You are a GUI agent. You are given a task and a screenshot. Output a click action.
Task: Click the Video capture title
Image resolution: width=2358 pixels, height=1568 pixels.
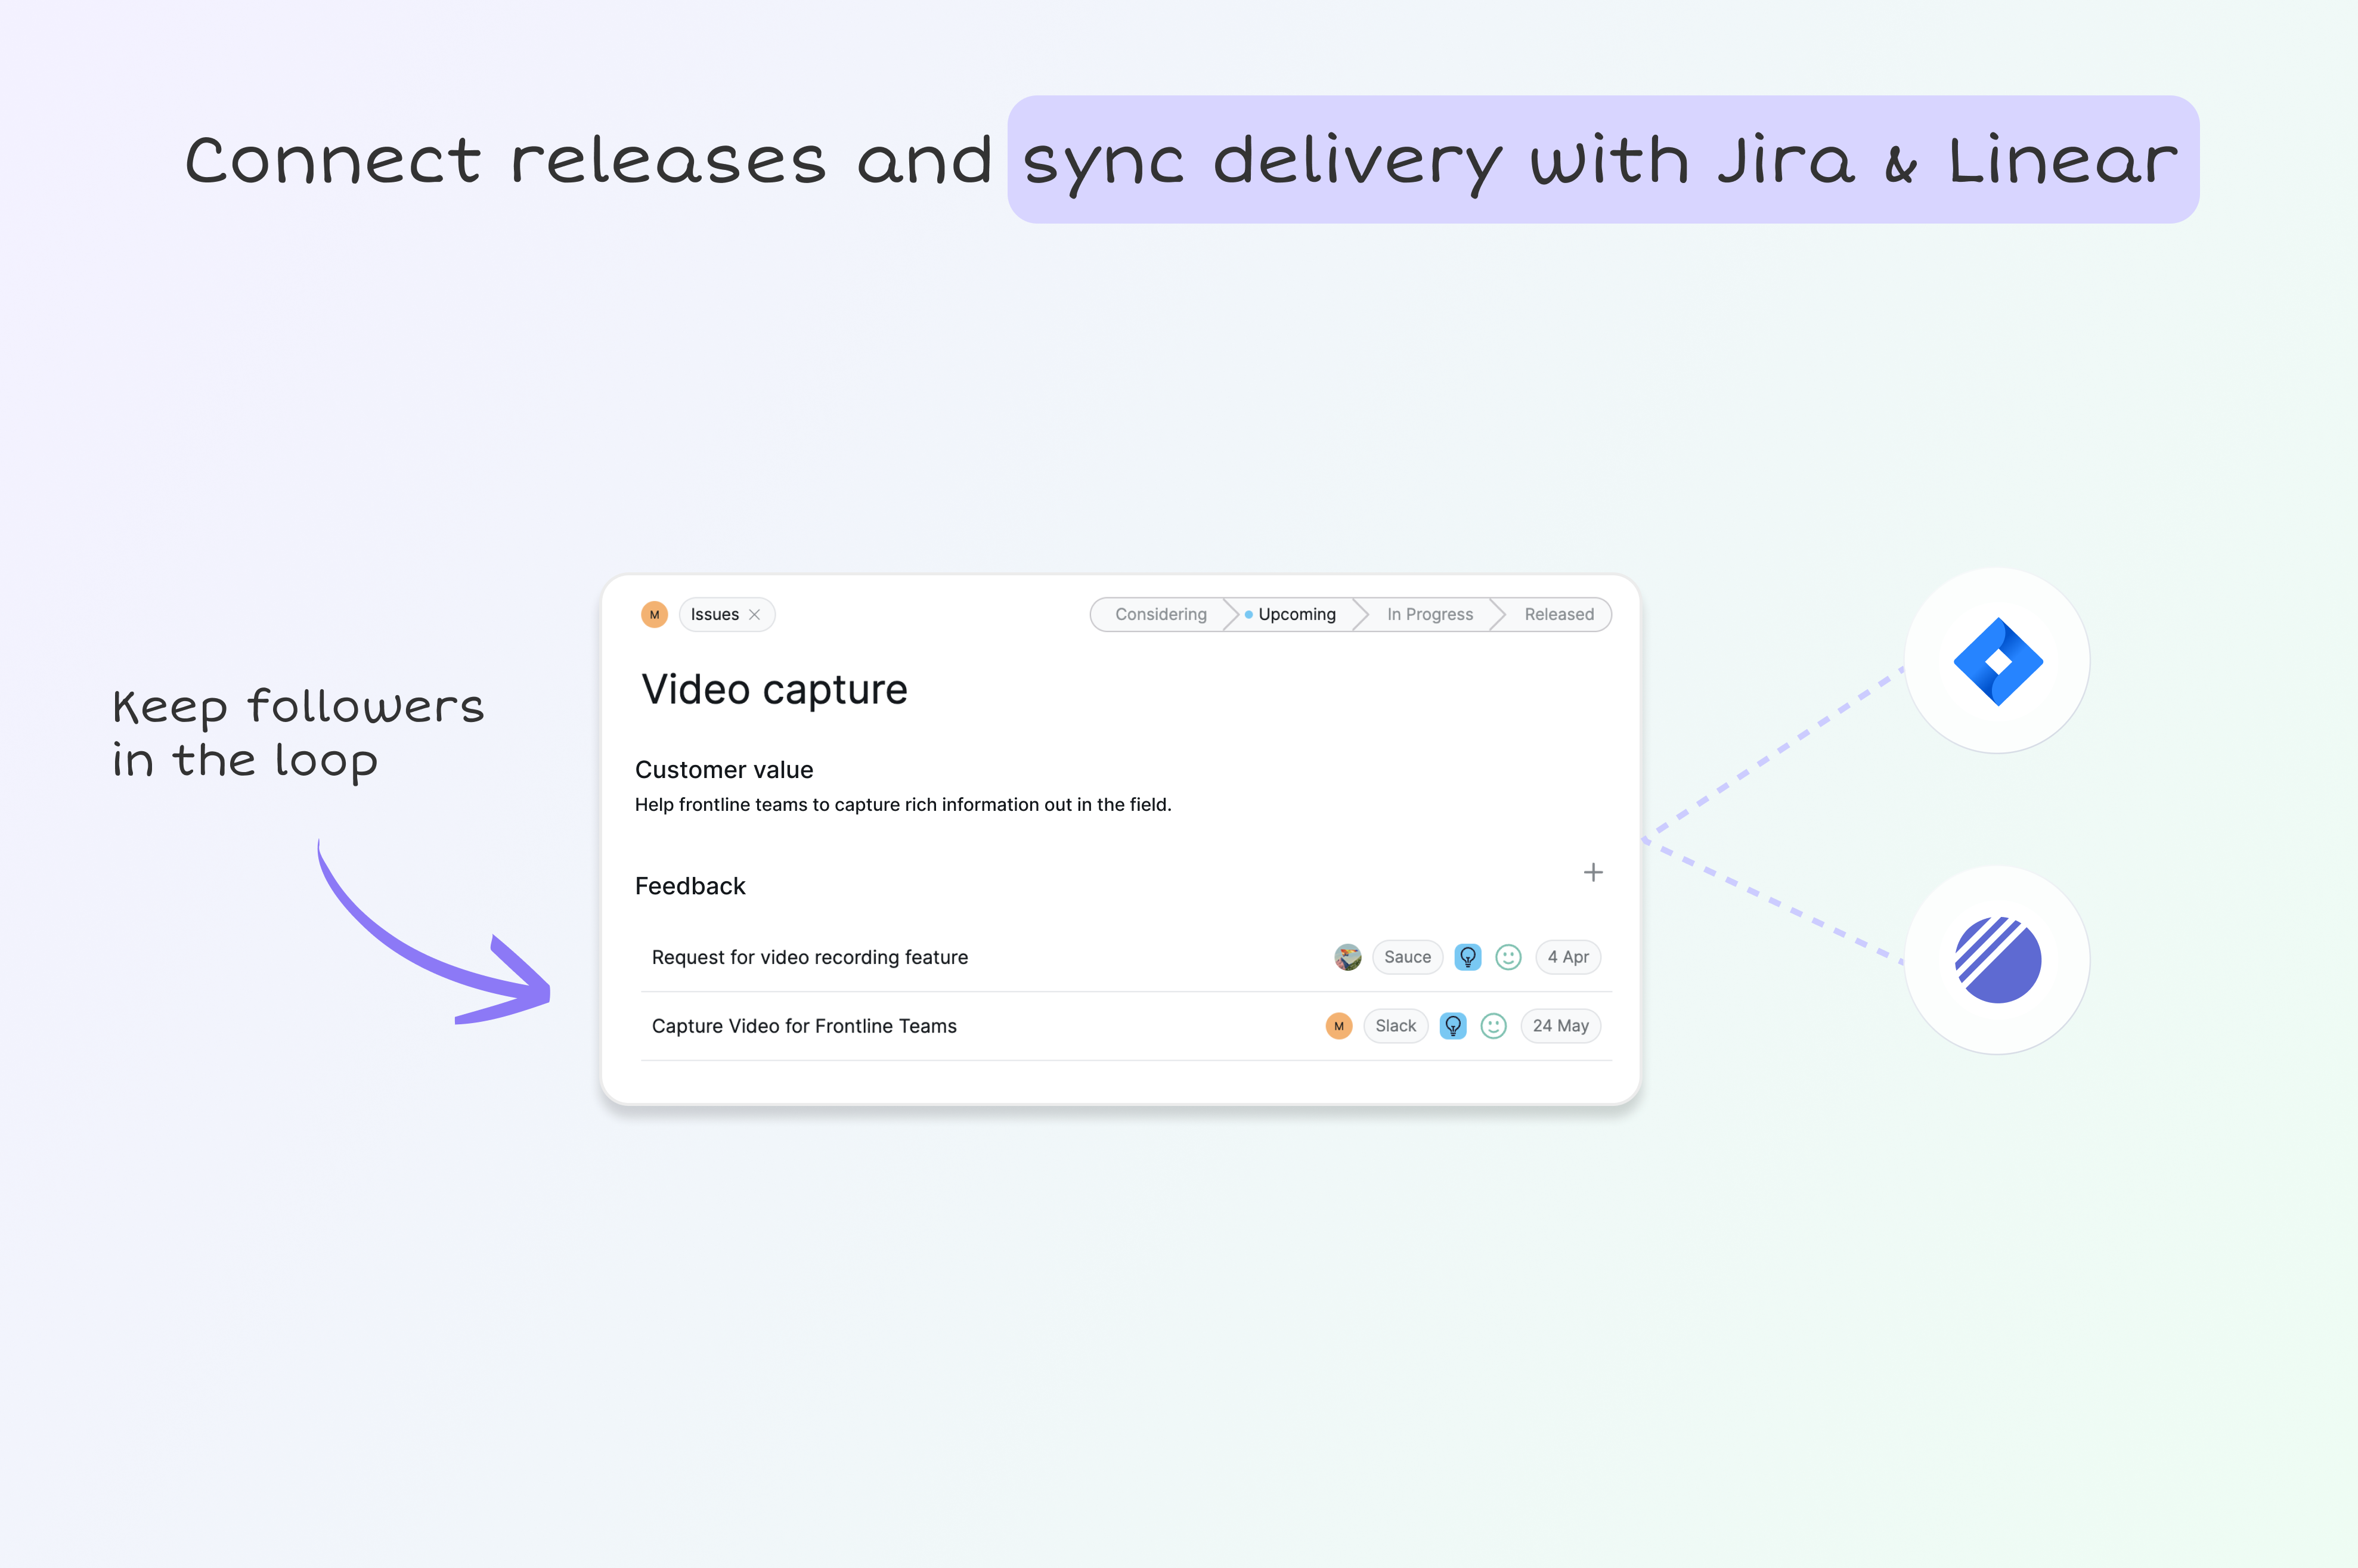click(x=774, y=690)
